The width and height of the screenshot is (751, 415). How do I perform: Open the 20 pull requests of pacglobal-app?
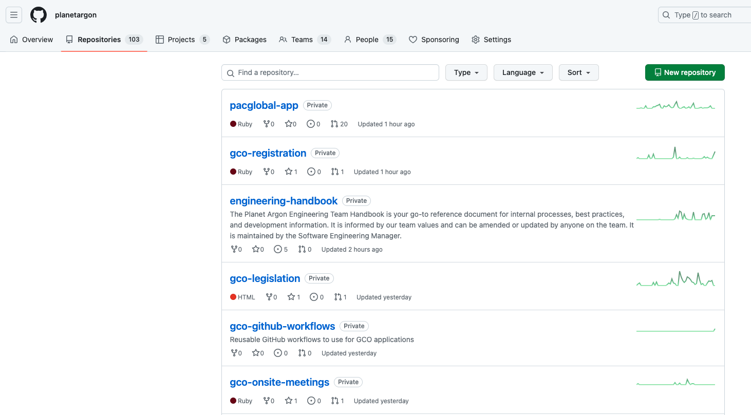point(339,124)
